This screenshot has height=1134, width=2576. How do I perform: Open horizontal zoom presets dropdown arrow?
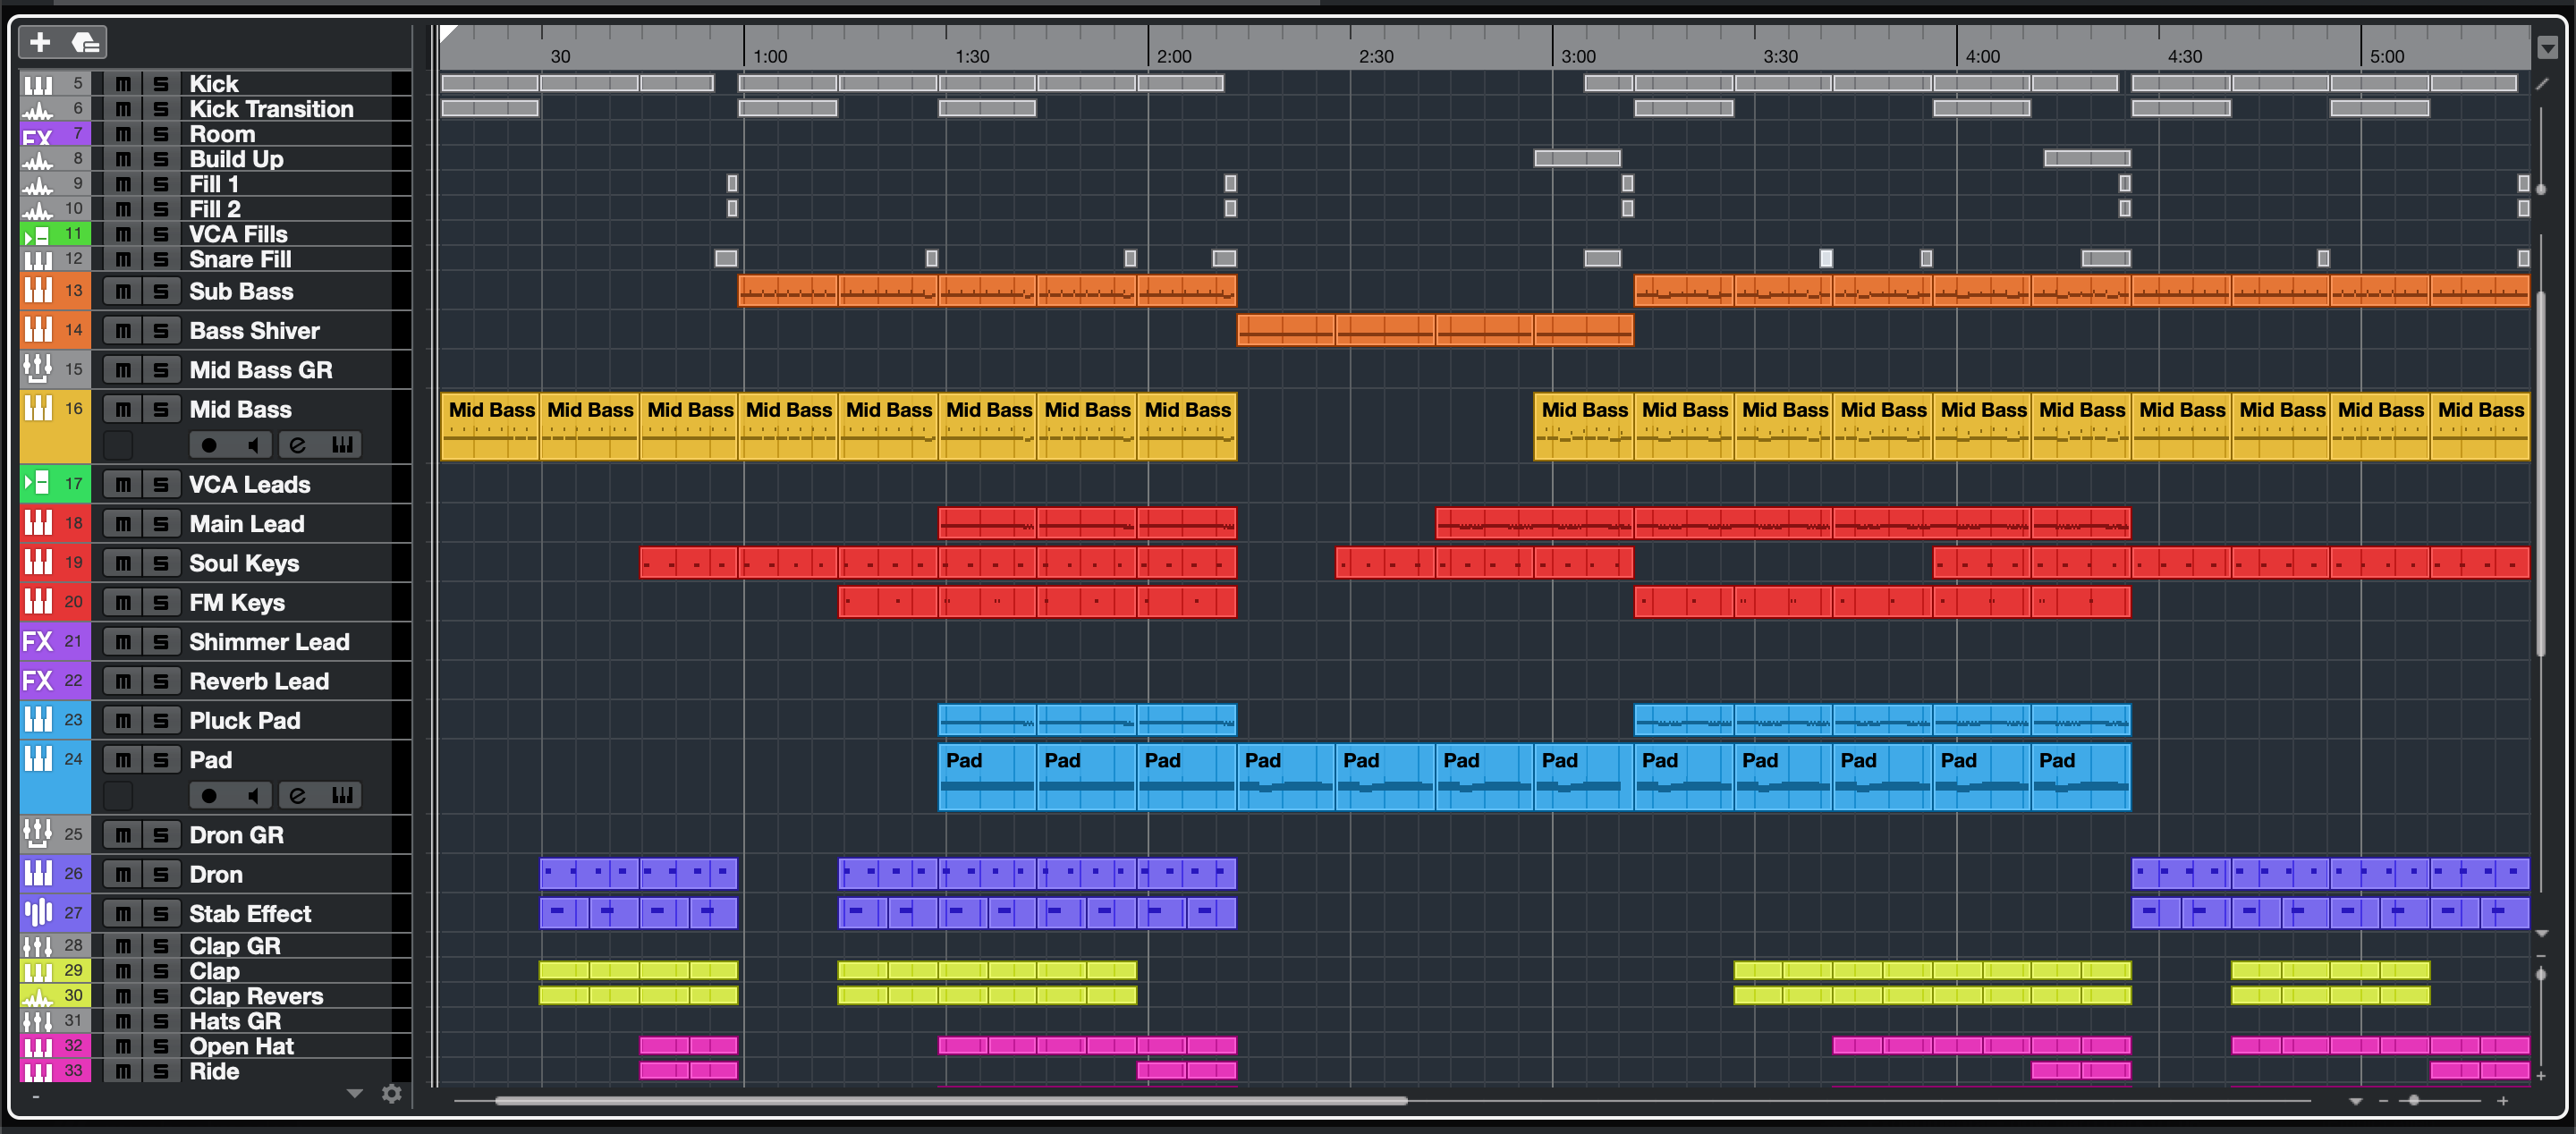tap(2355, 1101)
